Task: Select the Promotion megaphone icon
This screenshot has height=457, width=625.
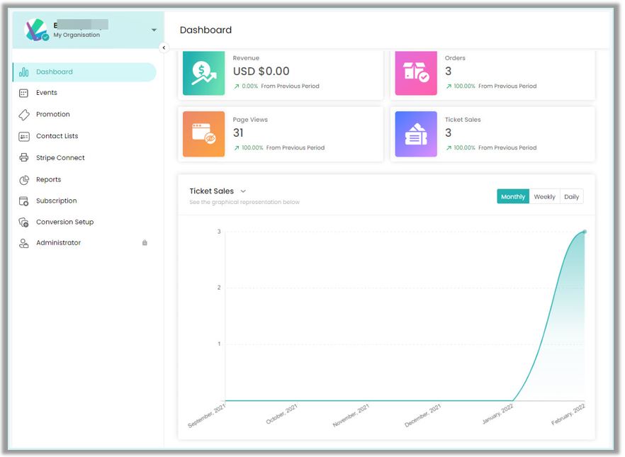Action: coord(23,114)
